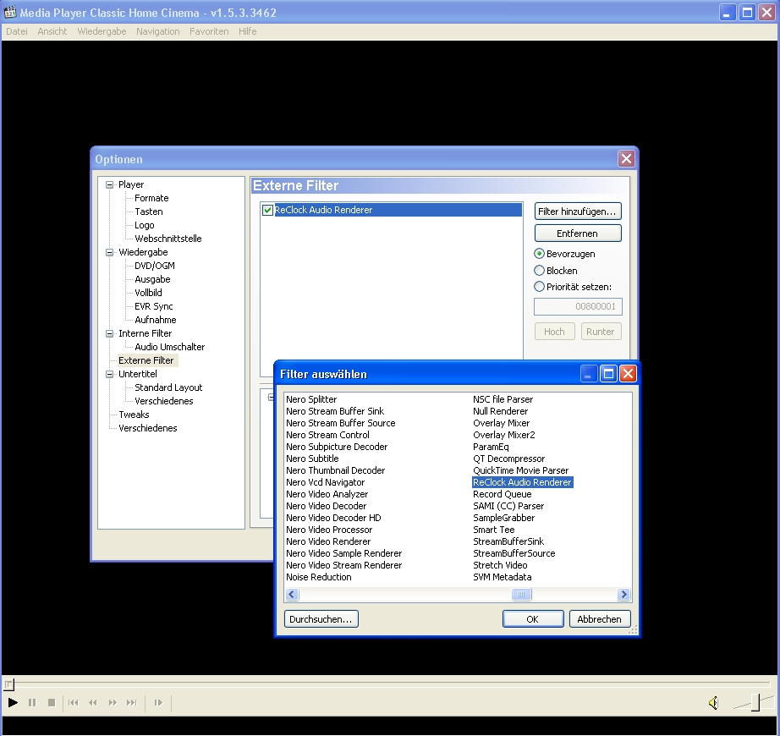Image resolution: width=780 pixels, height=736 pixels.
Task: Open the Favoriten menu
Action: coord(209,31)
